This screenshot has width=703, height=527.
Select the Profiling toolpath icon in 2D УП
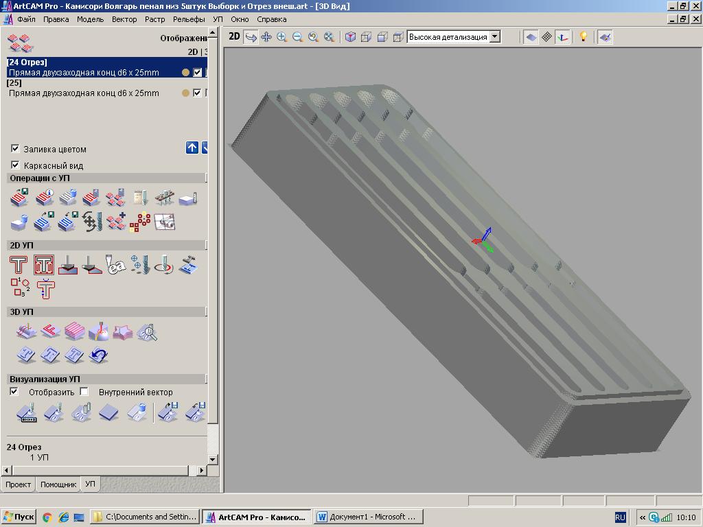[19, 265]
